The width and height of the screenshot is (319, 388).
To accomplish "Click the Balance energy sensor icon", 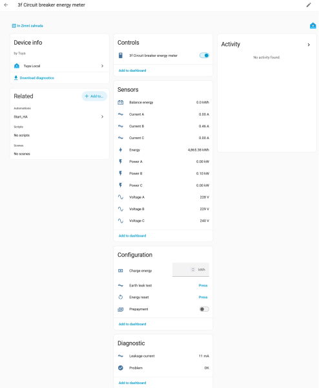I will coord(121,102).
